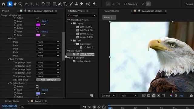Go to the Home screen icon
This screenshot has width=194, height=109.
point(3,4)
